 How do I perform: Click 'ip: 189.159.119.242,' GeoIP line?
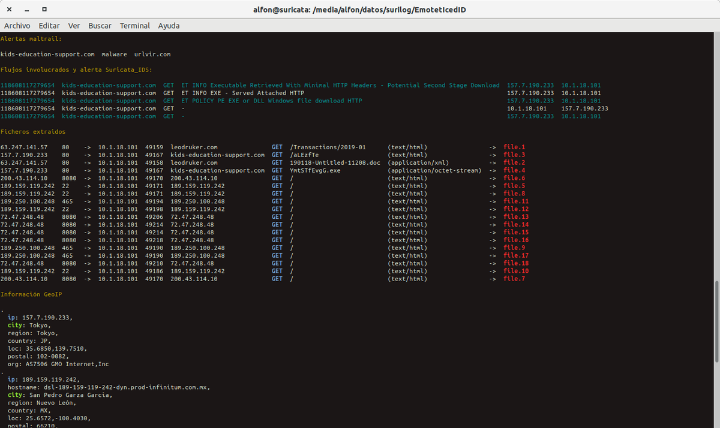click(44, 380)
